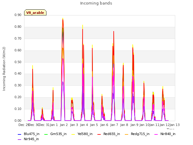
Task: Click the Jan 1 x-axis date label
Action: [54, 125]
